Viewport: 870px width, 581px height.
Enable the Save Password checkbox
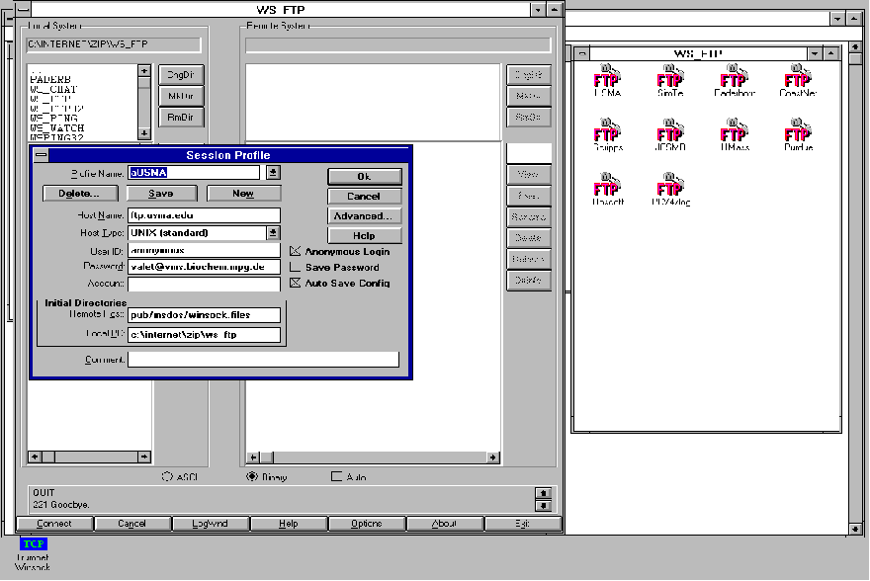[296, 267]
